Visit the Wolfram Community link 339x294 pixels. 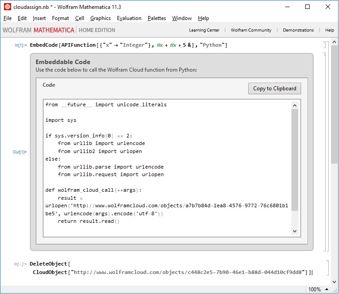[251, 30]
